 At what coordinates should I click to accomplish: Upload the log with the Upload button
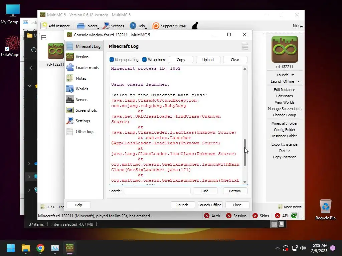(x=208, y=60)
